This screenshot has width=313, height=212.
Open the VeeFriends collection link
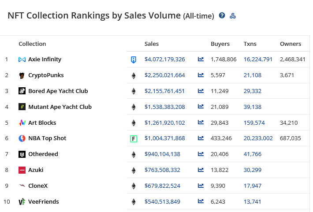click(x=44, y=201)
